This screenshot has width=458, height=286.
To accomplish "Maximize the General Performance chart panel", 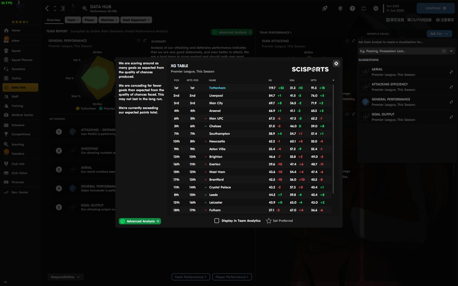I will (x=145, y=41).
